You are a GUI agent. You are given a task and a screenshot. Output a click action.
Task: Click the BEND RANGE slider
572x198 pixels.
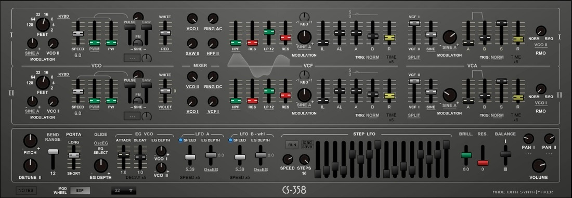click(x=53, y=151)
